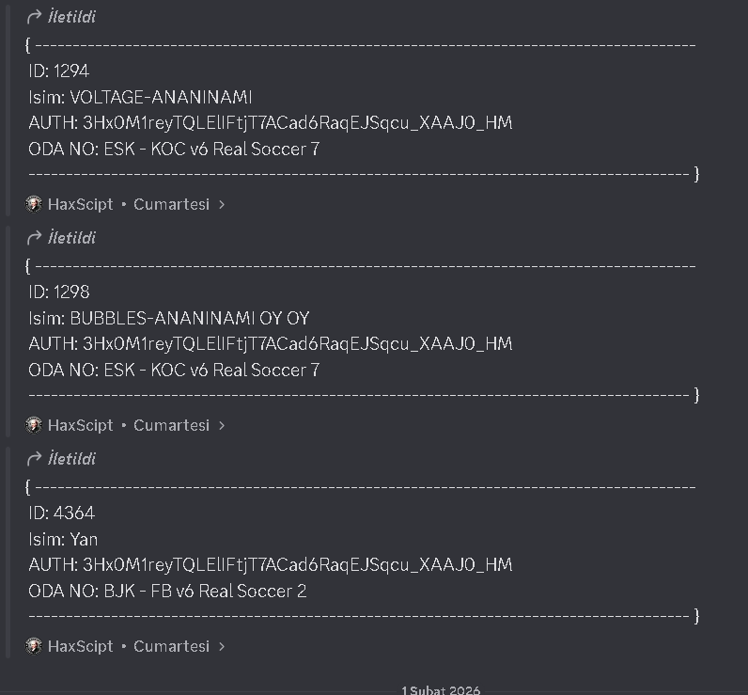The image size is (748, 695).
Task: Click the Isim: BUBBLES-ANANINAMI OY OY line
Action: click(169, 318)
